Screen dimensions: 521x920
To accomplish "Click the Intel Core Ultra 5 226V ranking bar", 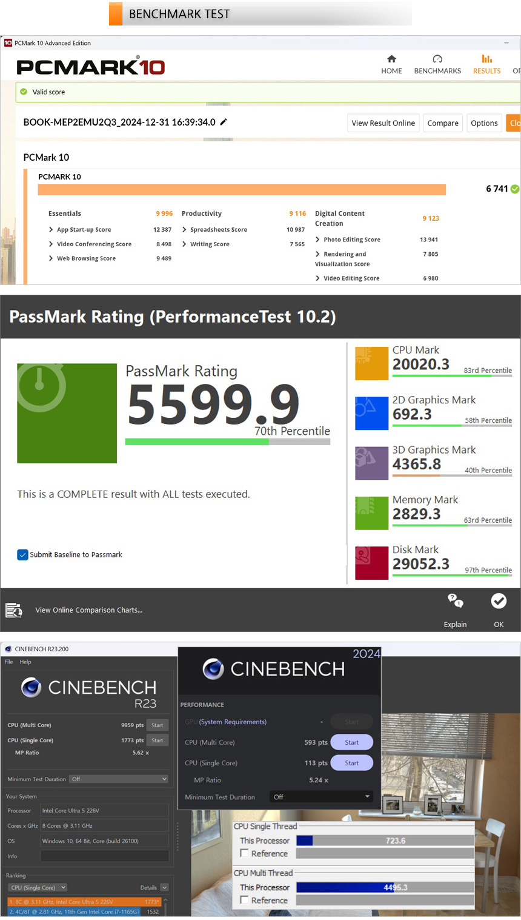I will pyautogui.click(x=84, y=902).
